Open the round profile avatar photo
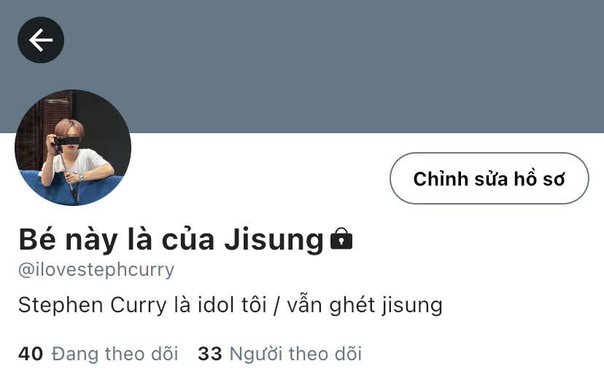This screenshot has width=604, height=385. pos(73,148)
